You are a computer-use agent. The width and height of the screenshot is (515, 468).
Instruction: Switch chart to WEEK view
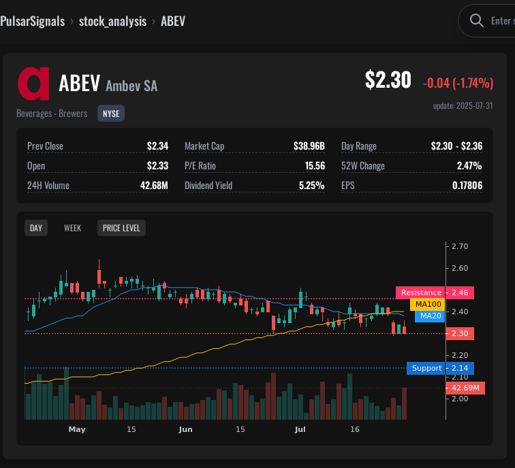click(73, 228)
